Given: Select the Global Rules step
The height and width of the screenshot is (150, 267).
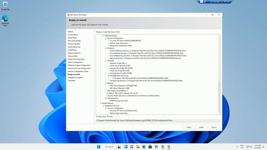Looking at the screenshot, I should click(72, 38).
